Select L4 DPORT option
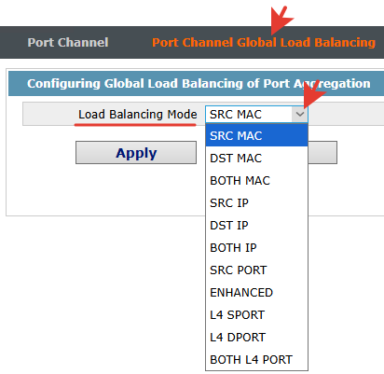Image resolution: width=384 pixels, height=374 pixels. click(x=256, y=337)
